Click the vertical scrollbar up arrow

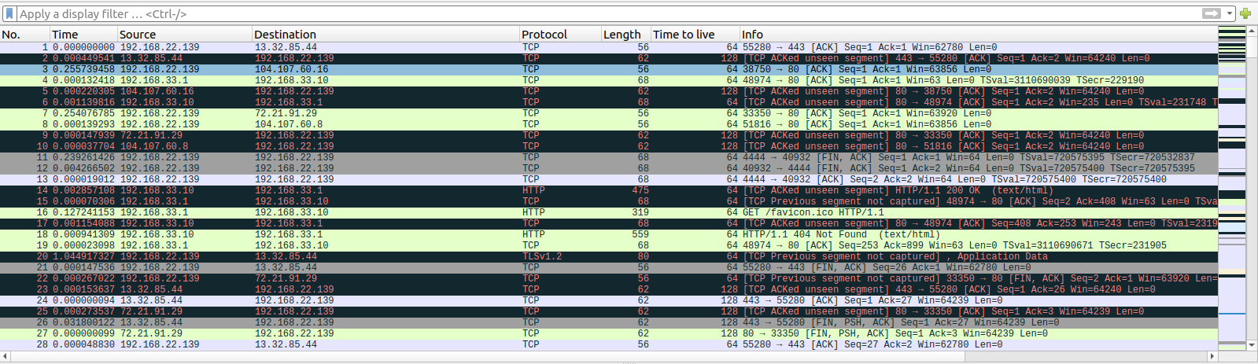coord(1252,31)
